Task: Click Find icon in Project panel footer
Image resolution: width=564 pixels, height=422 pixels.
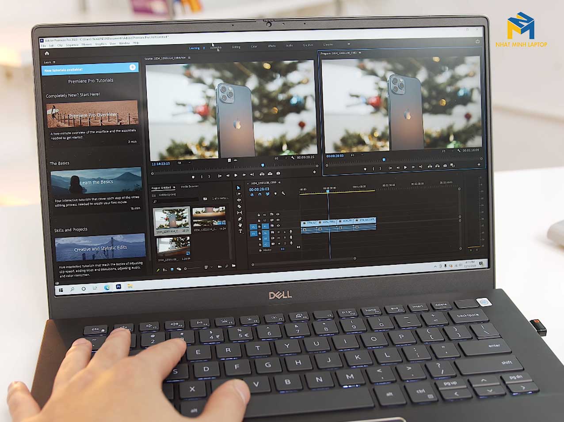Action: [227, 267]
